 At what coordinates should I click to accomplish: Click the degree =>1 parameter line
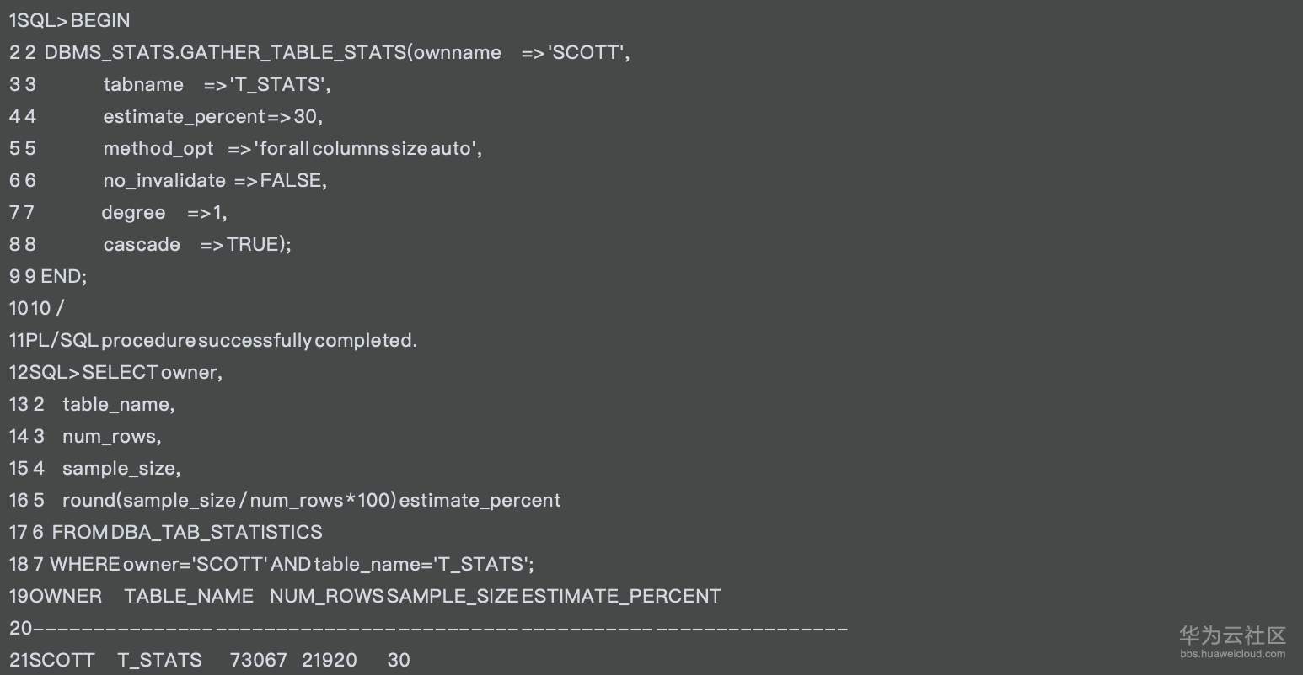(164, 212)
